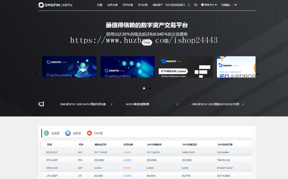Open the user account profile icon

(x=188, y=5)
